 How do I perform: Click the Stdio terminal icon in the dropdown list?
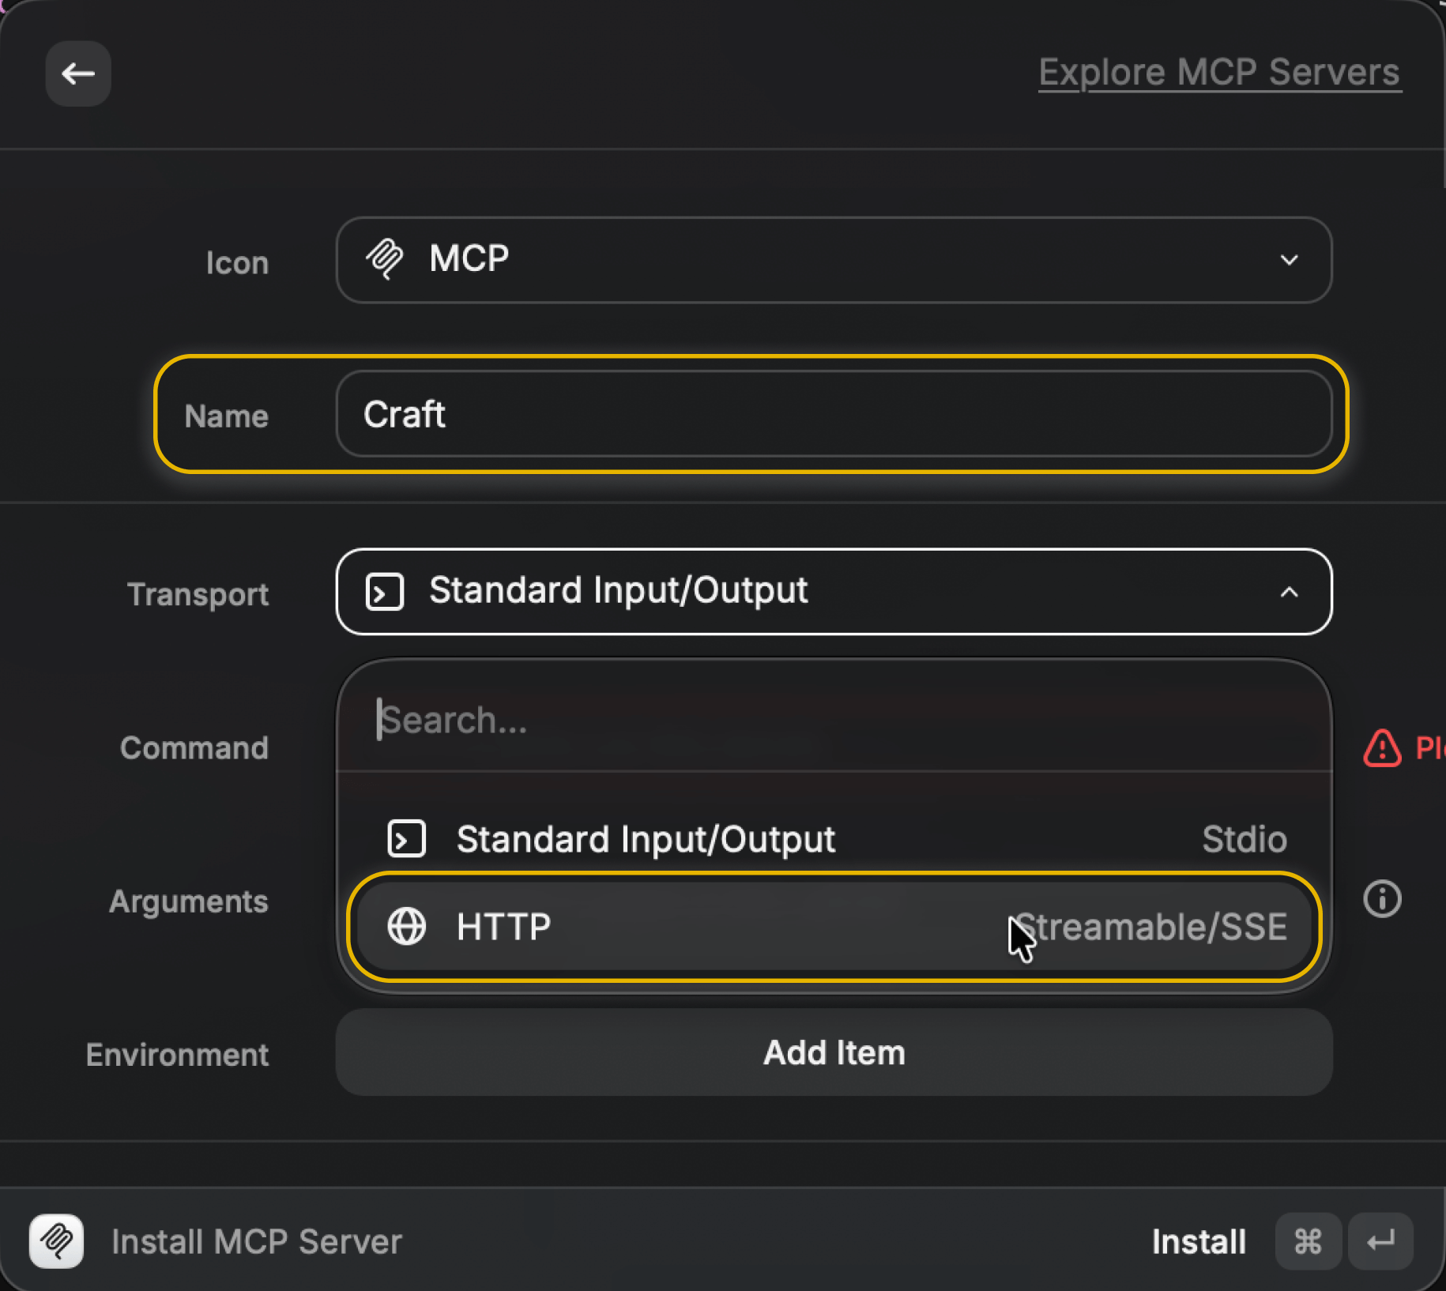coord(406,838)
